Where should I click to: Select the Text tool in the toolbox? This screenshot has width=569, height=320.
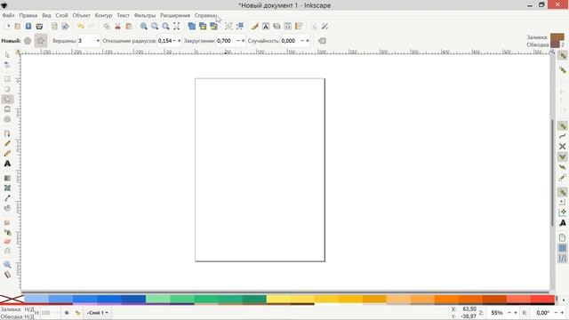(x=7, y=164)
